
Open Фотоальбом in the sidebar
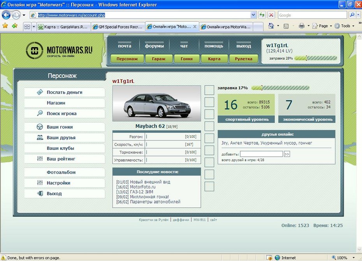point(64,172)
